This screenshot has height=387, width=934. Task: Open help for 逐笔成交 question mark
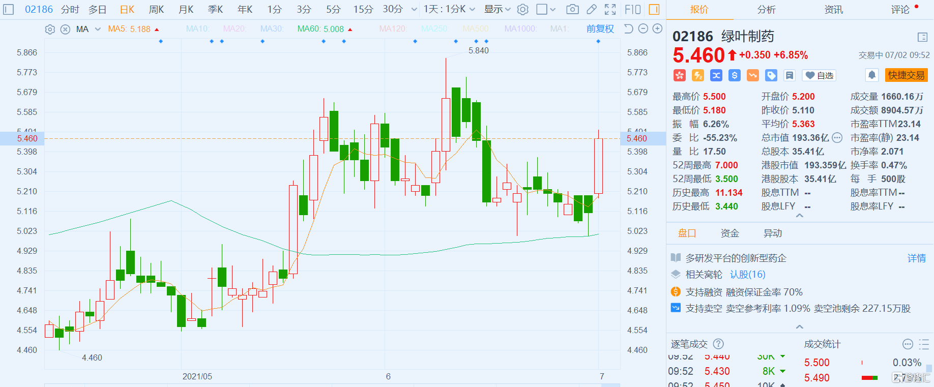(x=718, y=344)
